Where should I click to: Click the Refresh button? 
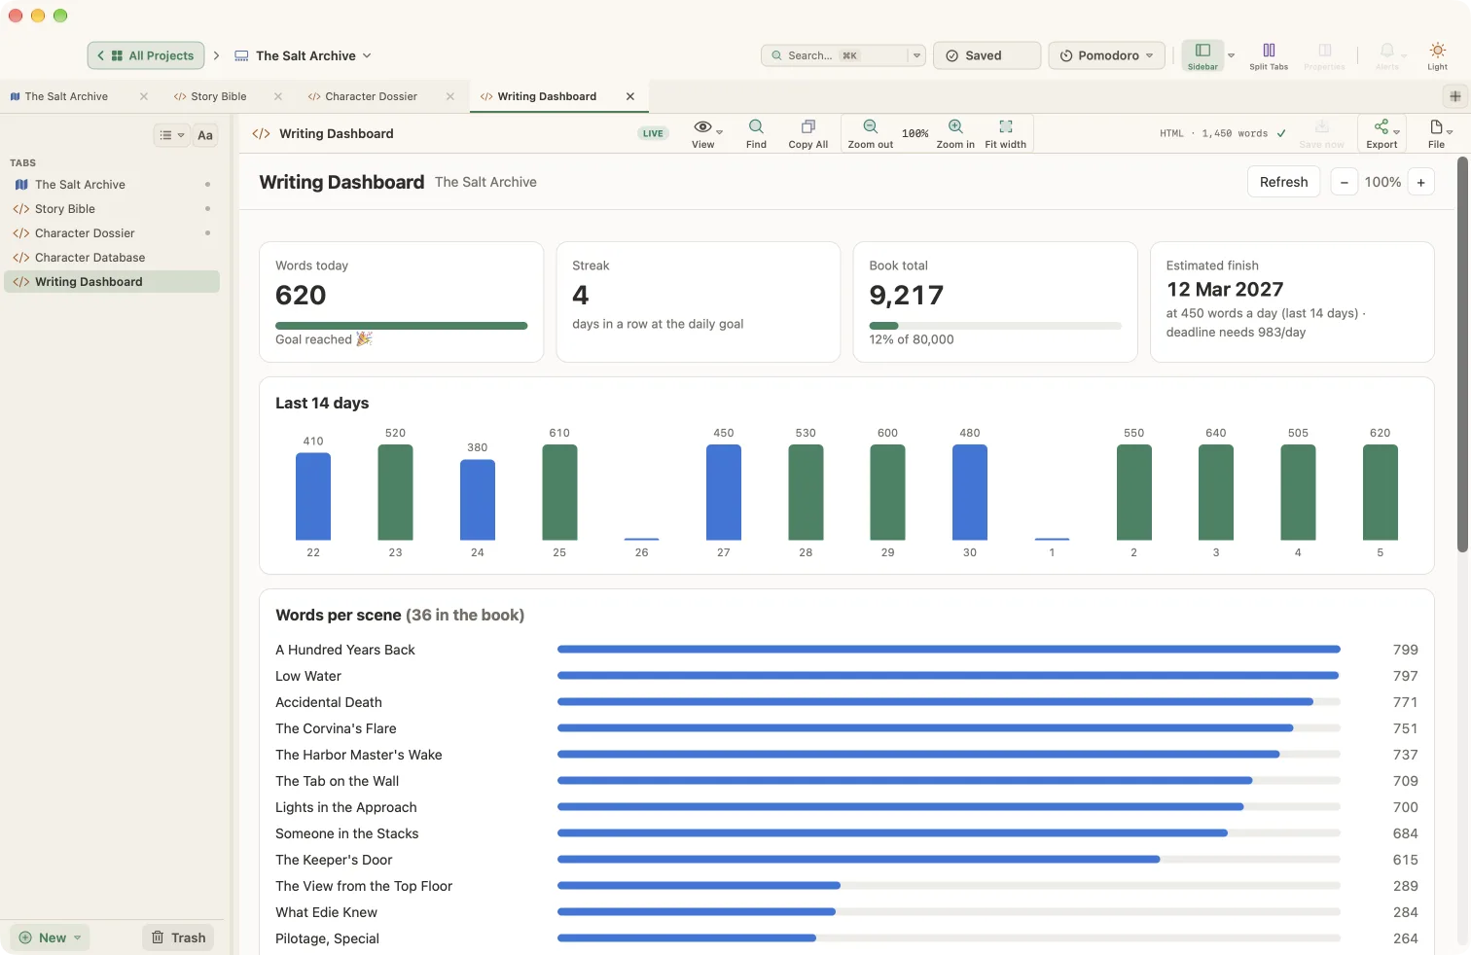coord(1283,182)
